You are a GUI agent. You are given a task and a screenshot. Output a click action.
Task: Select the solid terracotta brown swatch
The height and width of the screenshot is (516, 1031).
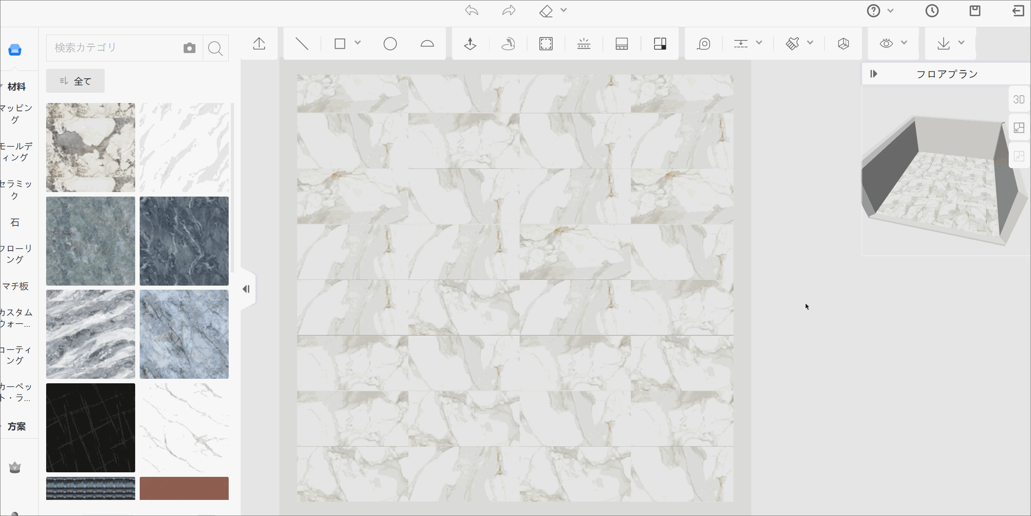184,488
